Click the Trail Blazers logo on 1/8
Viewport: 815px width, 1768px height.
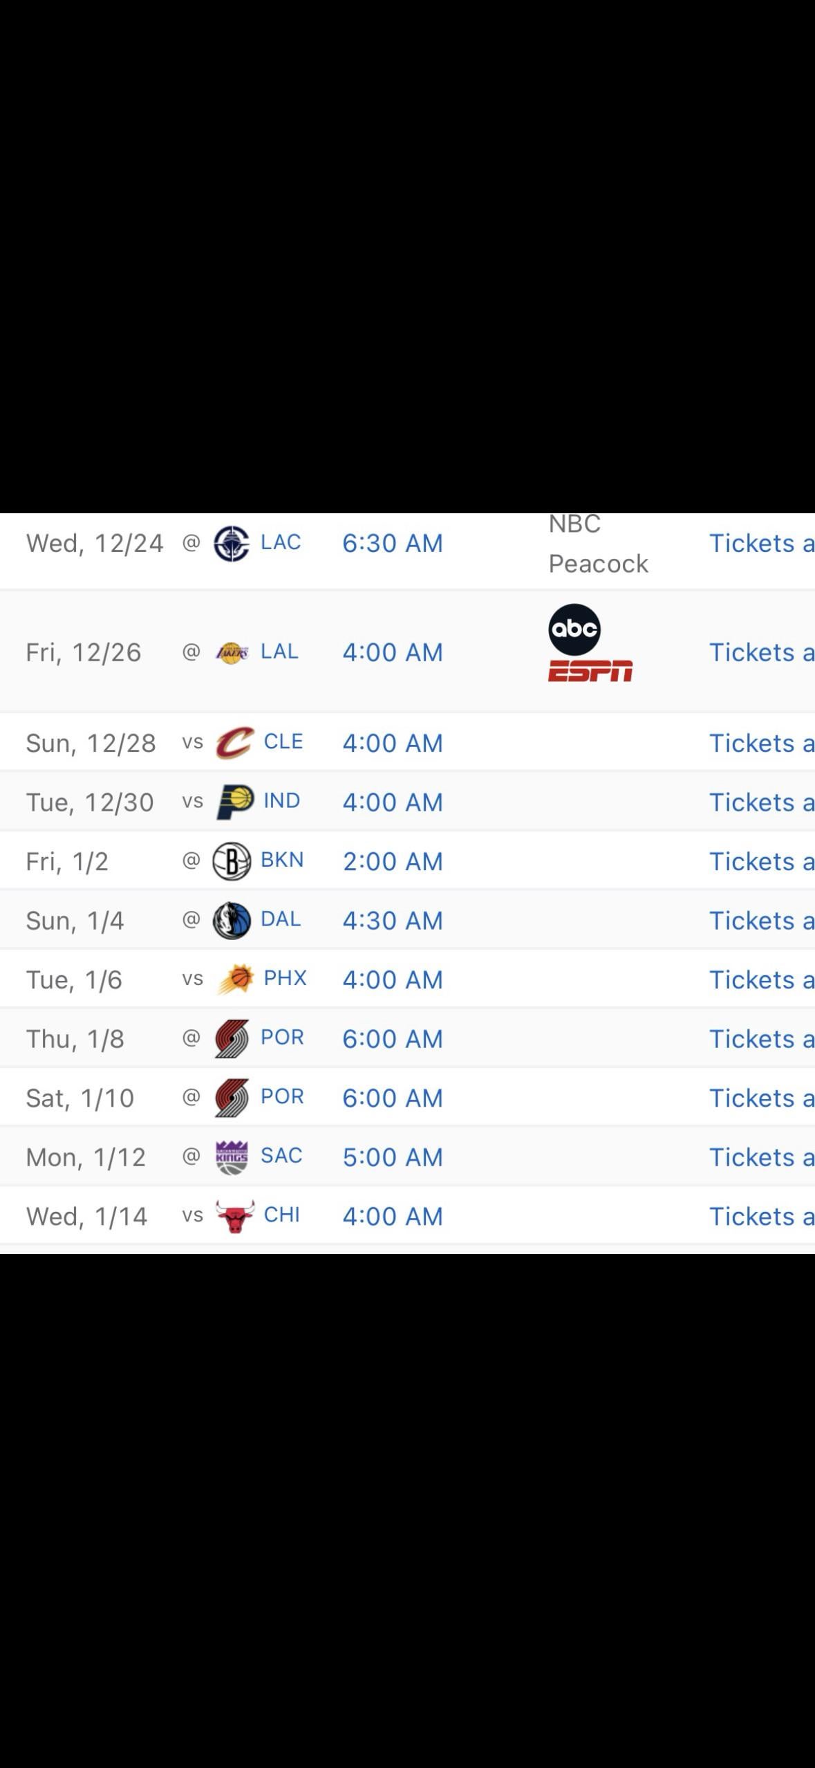(232, 1039)
